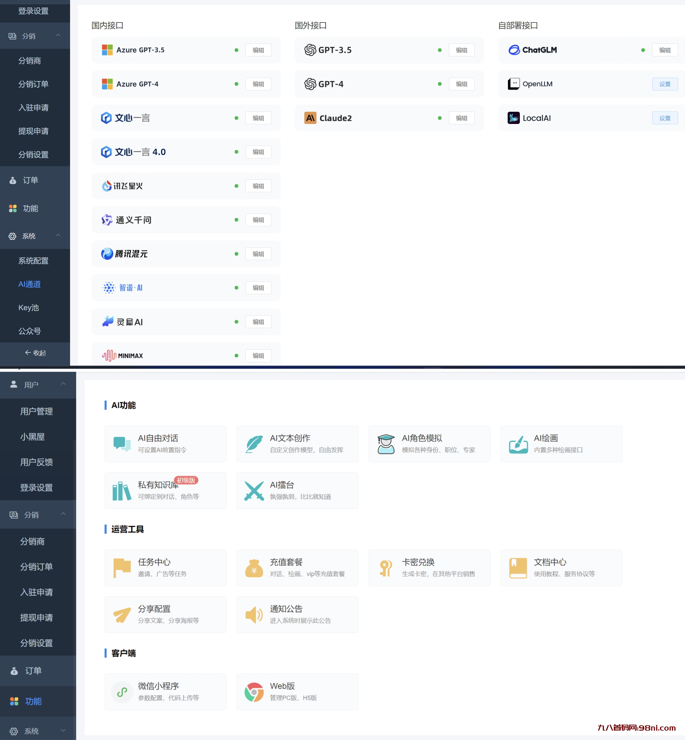Viewport: 685px width, 740px height.
Task: Open 任务中心 flag icon
Action: (x=122, y=568)
